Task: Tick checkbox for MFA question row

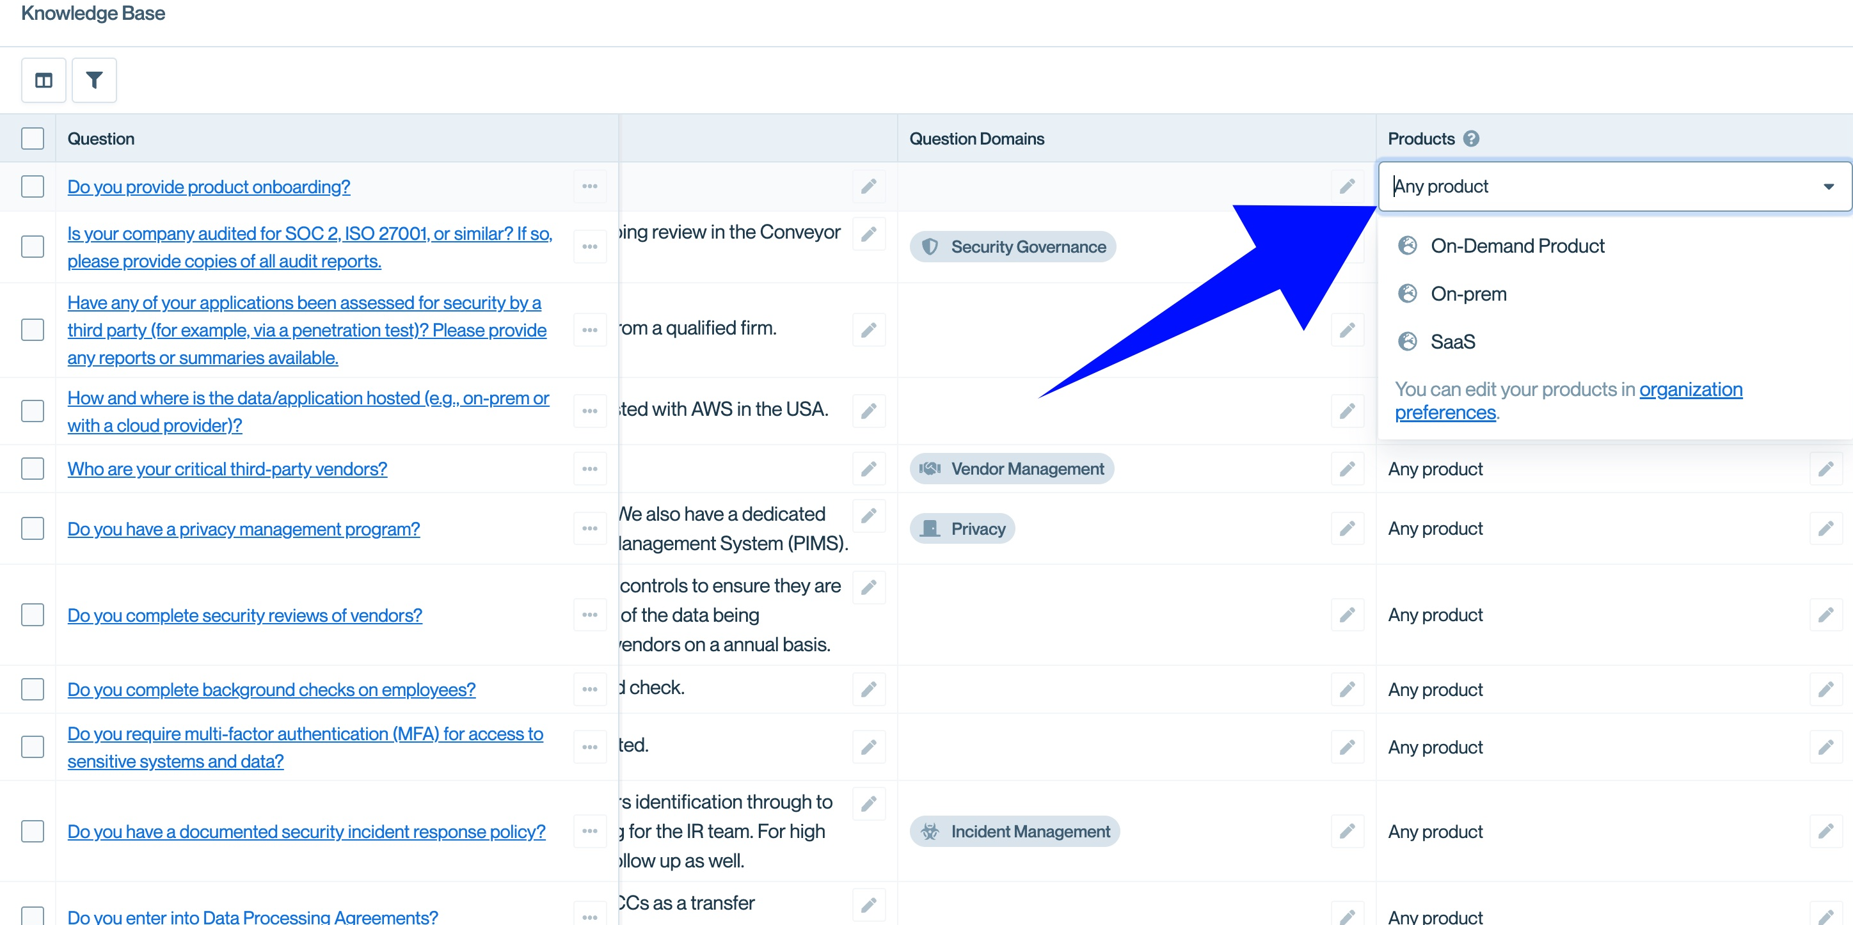Action: click(33, 747)
